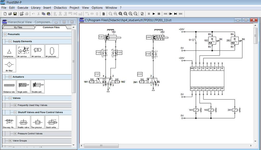
Task: Open the Execute menu
Action: 23,8
